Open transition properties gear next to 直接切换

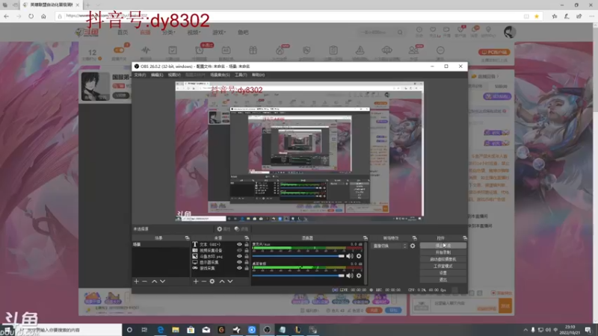413,246
